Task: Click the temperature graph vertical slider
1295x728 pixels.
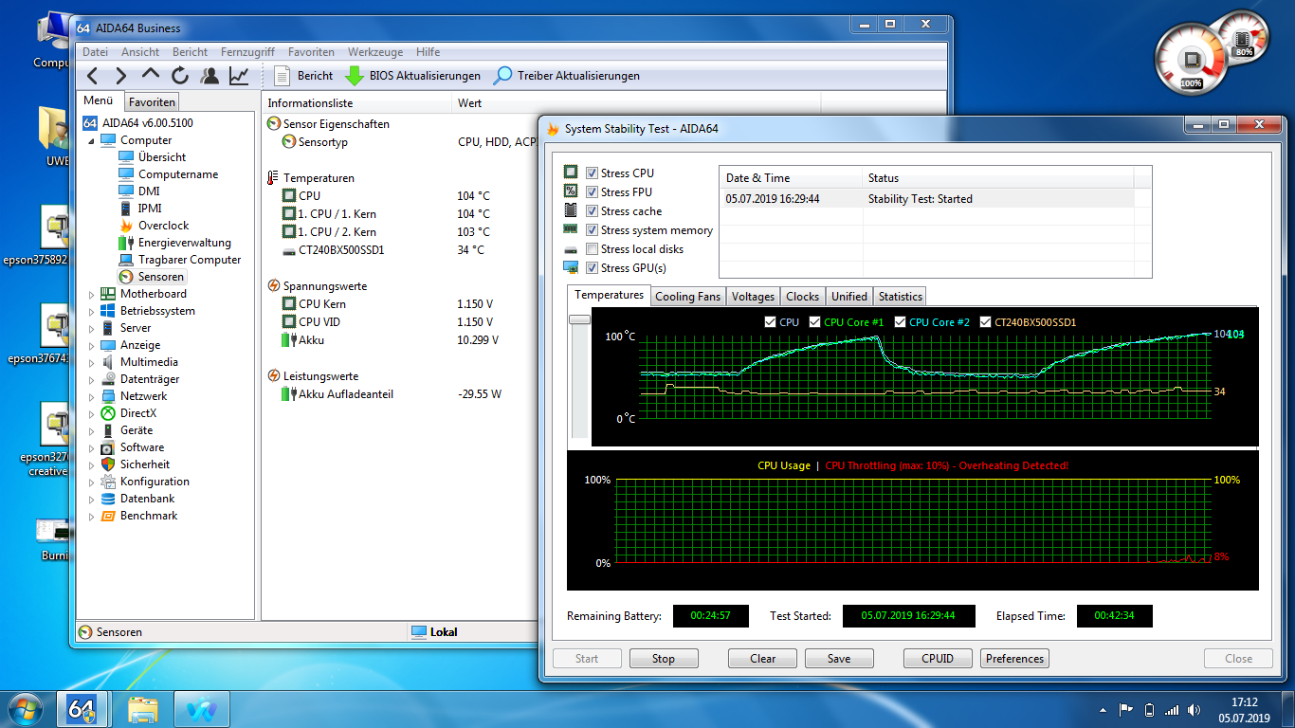Action: point(578,319)
